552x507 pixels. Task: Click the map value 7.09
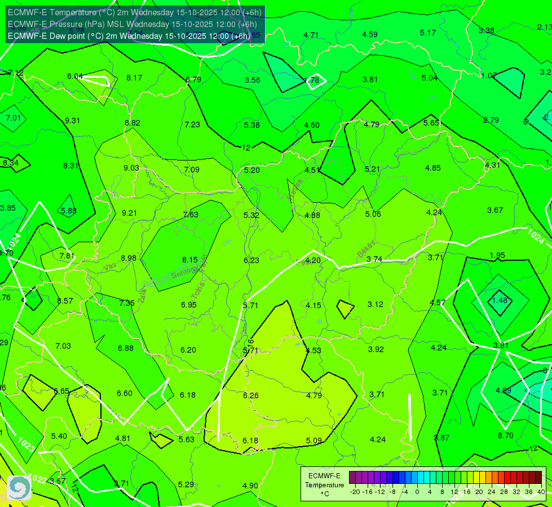click(x=192, y=170)
